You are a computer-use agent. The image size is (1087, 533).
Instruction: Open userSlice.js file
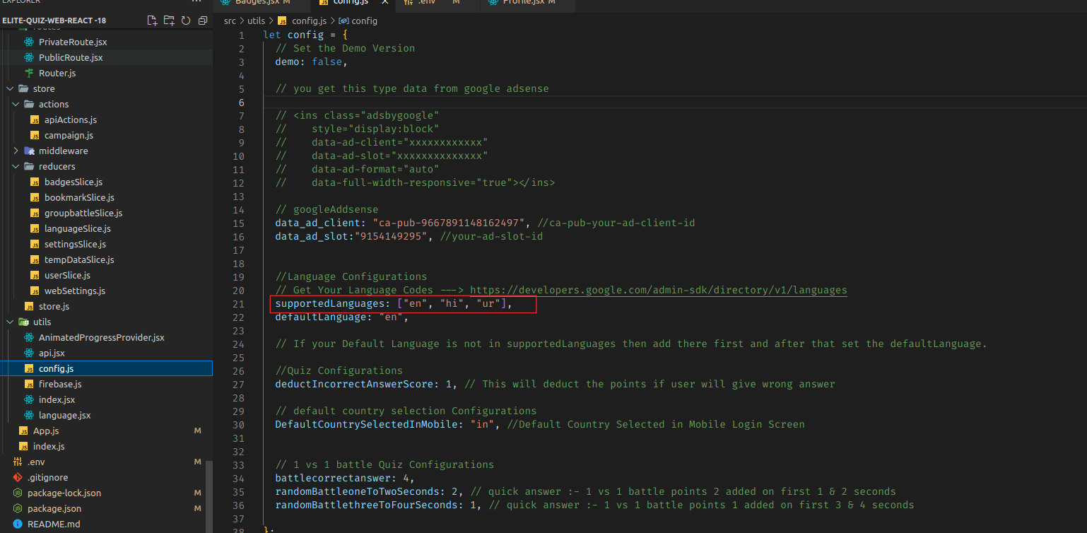coord(67,275)
